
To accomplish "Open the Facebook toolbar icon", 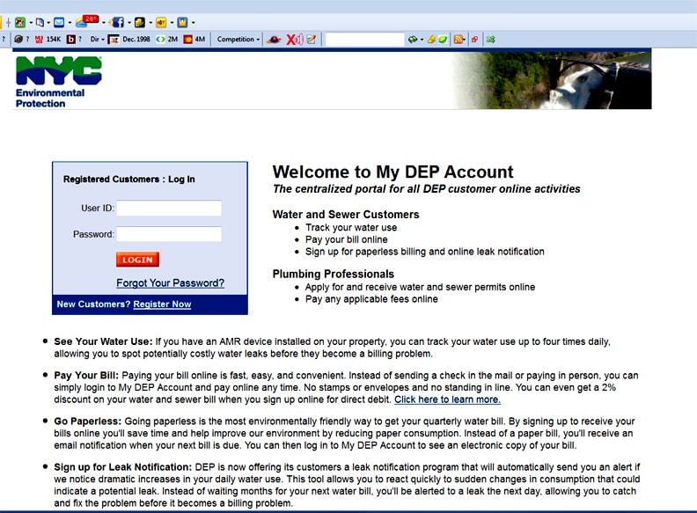I will [x=118, y=22].
